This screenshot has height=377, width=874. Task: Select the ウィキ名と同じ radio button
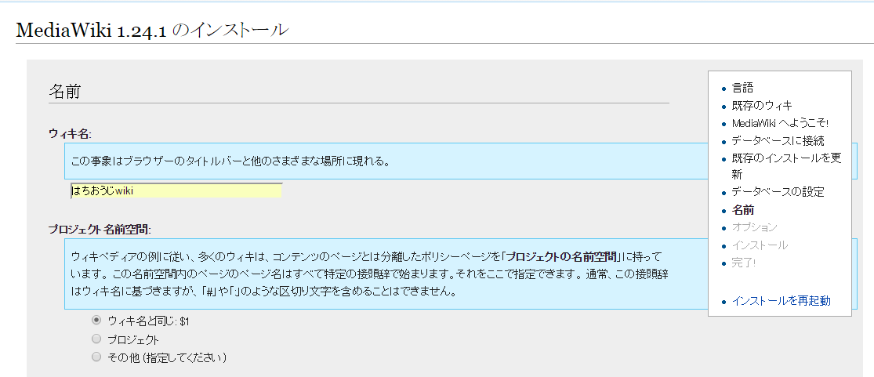click(96, 320)
